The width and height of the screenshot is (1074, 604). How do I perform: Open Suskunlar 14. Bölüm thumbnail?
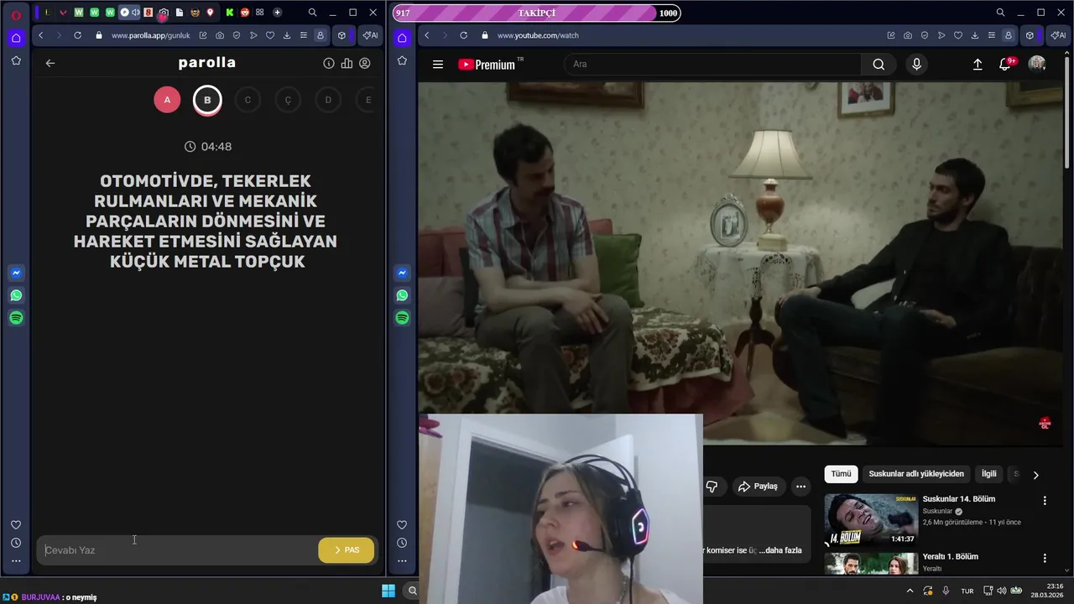pyautogui.click(x=870, y=520)
